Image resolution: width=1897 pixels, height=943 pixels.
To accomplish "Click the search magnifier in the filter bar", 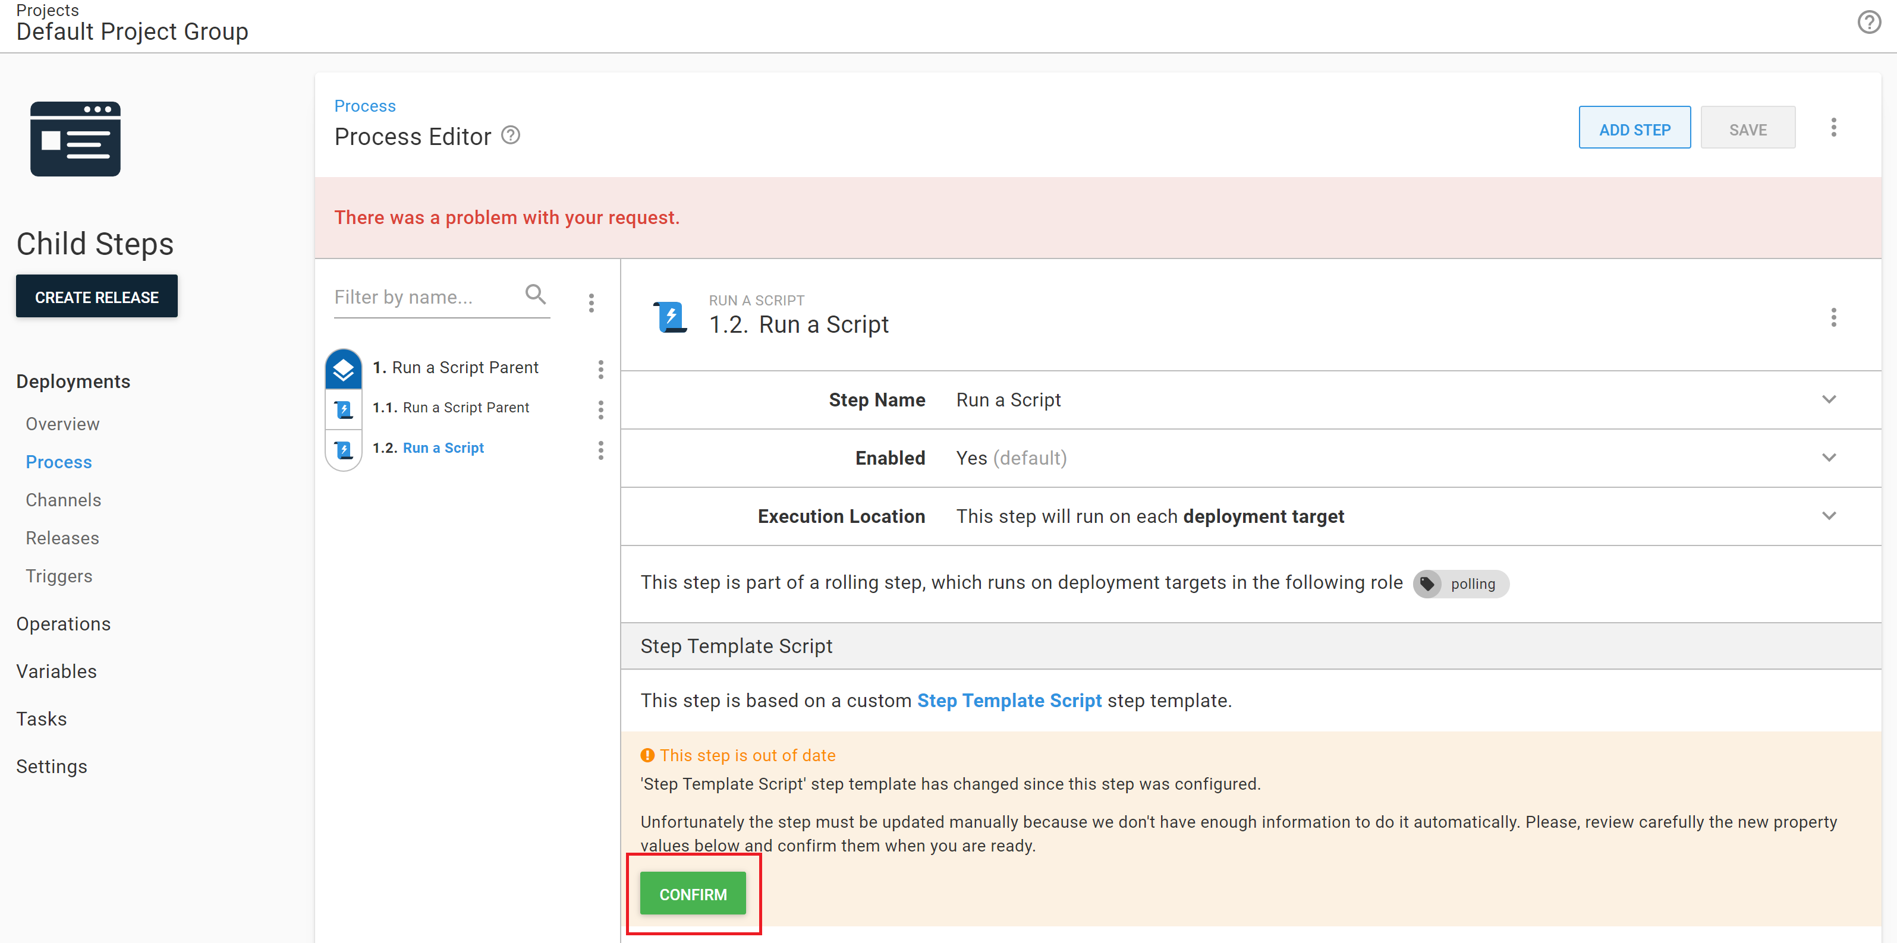I will 536,294.
